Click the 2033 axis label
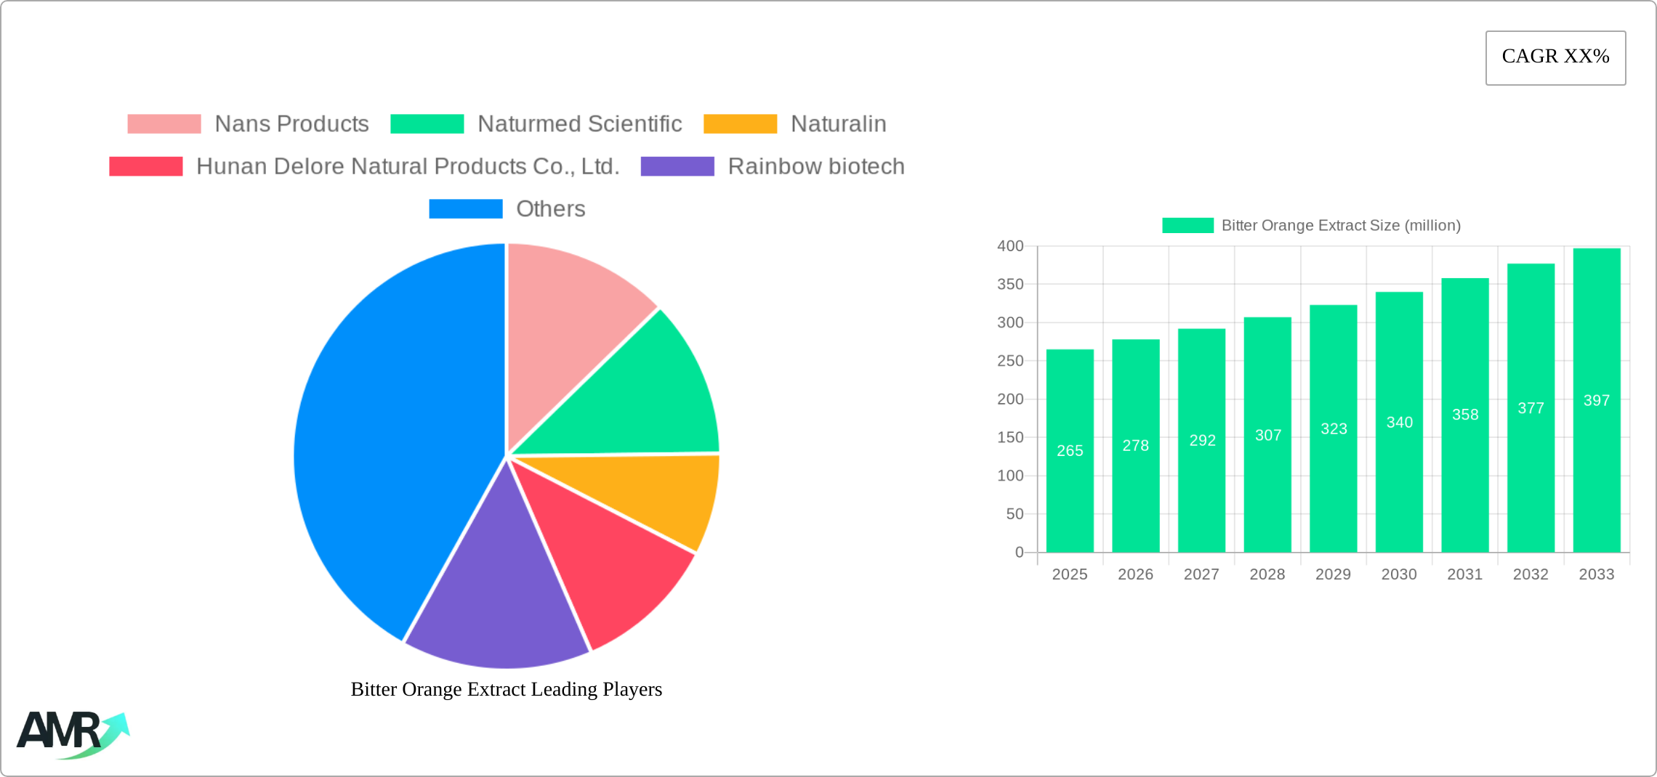 tap(1595, 574)
